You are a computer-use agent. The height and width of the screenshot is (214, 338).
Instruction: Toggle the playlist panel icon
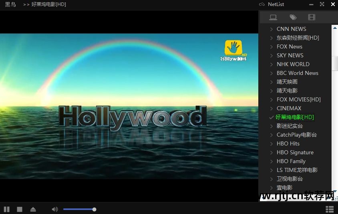click(x=329, y=209)
